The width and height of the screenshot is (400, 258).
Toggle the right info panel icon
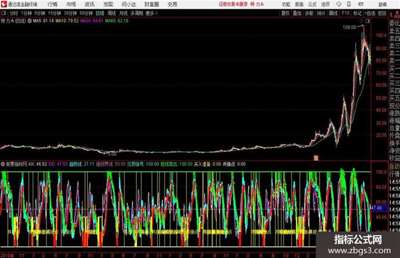(x=367, y=21)
